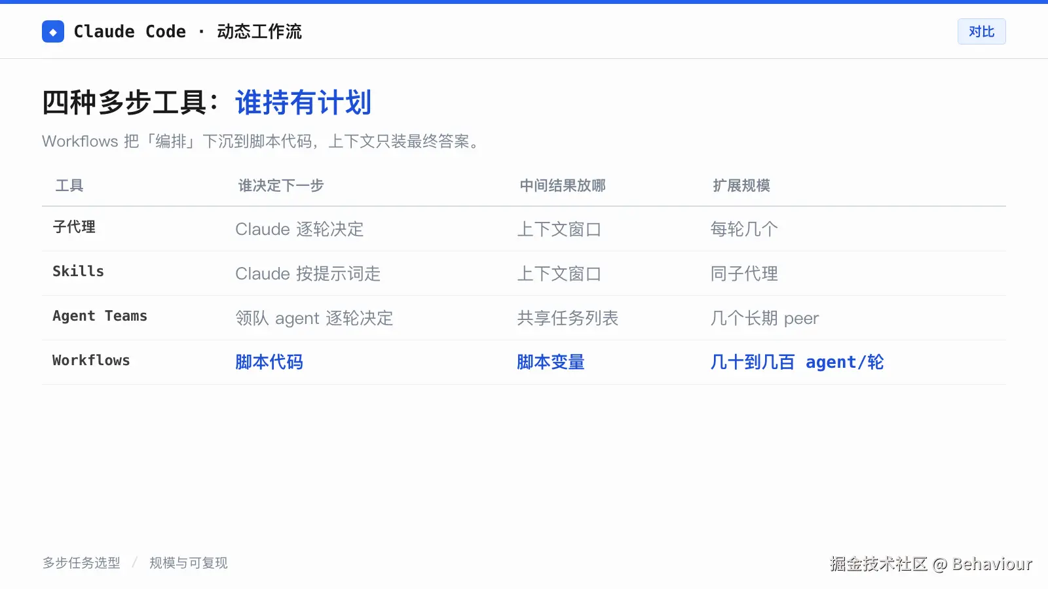Click the 工具 column header

69,186
